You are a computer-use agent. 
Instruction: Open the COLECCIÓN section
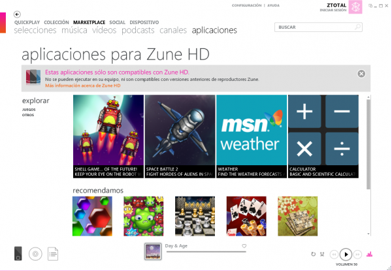point(56,22)
